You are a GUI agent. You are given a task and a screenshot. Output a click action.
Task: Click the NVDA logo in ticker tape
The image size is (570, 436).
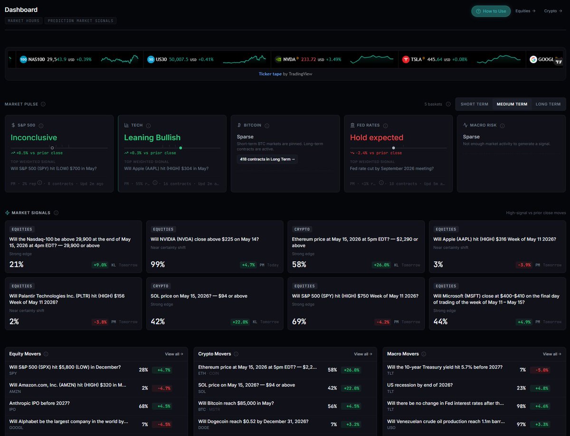tap(278, 59)
